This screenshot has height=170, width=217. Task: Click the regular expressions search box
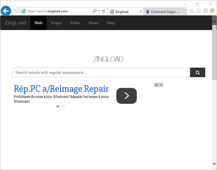[101, 72]
